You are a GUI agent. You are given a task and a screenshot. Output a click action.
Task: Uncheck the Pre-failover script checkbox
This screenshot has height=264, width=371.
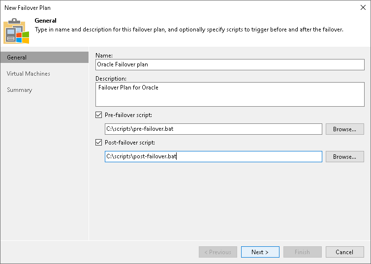[x=99, y=115]
